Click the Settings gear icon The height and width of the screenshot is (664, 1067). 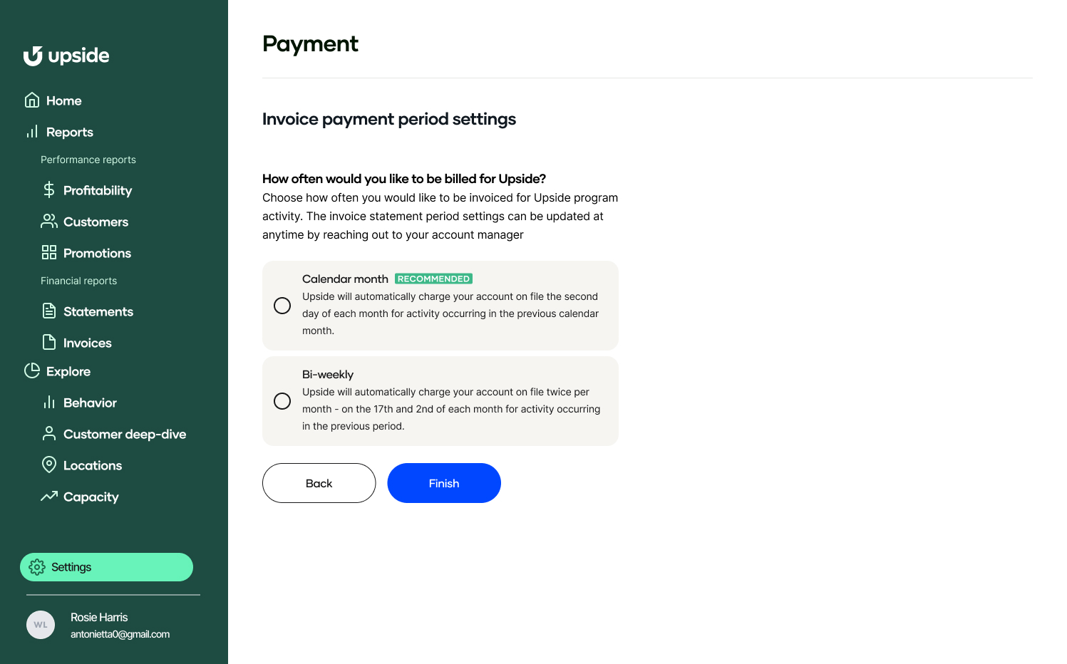click(37, 567)
